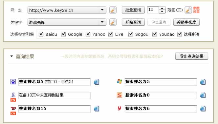218x124 pixels.
Task: Open Live result page icon
Action: (203, 82)
